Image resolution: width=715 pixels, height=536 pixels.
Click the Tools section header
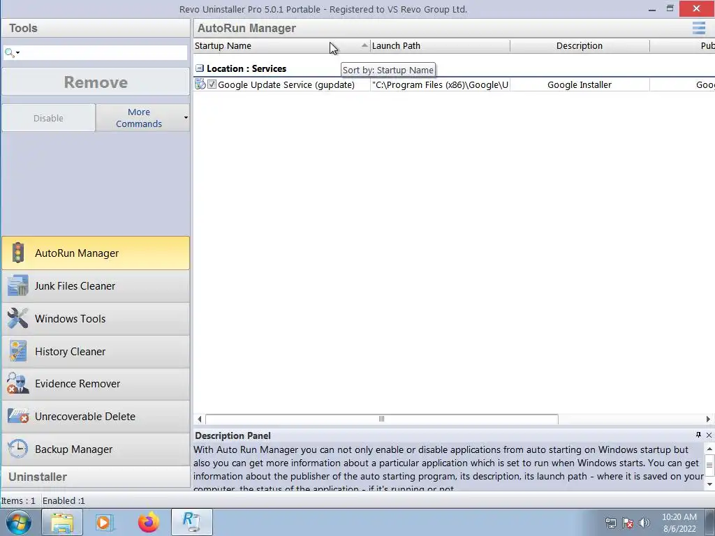pyautogui.click(x=96, y=28)
